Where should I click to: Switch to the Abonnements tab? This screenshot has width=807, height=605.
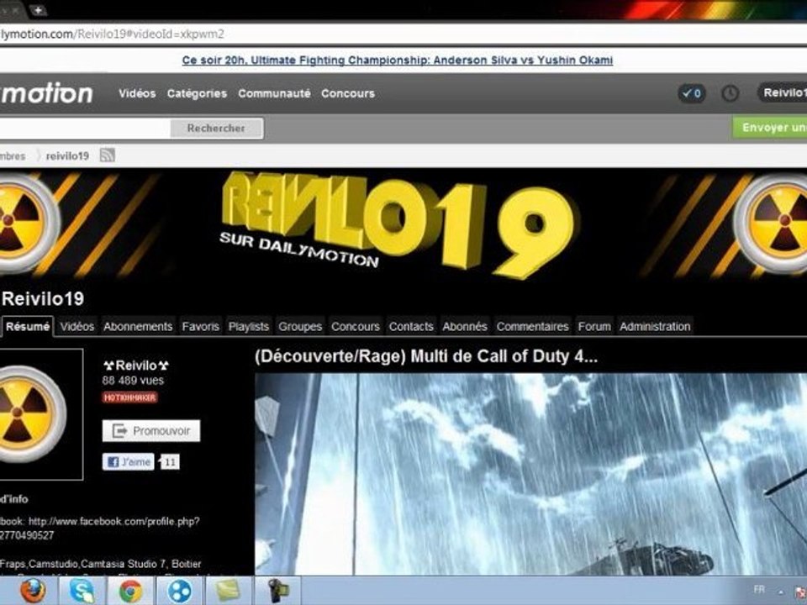click(x=138, y=326)
